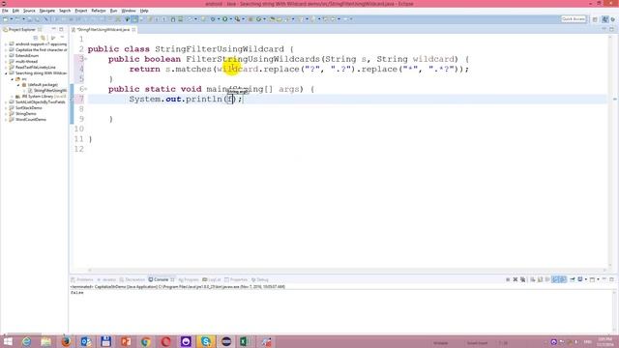Open Chrome from the taskbar
This screenshot has width=619, height=348.
[x=146, y=341]
